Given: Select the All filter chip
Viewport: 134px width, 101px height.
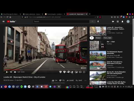Looking at the screenshot, I should (x=92, y=38).
